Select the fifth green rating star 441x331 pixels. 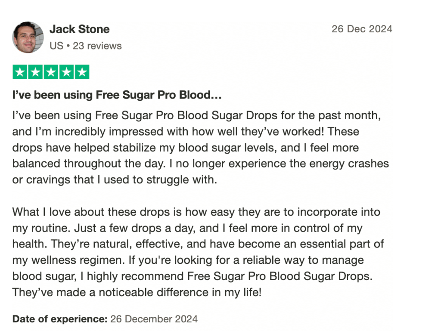82,72
